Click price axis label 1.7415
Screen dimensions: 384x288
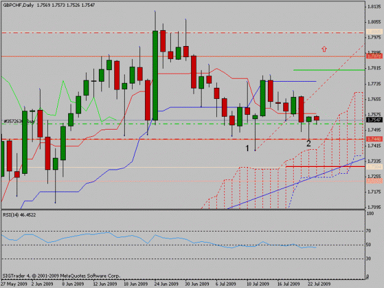[x=374, y=146]
